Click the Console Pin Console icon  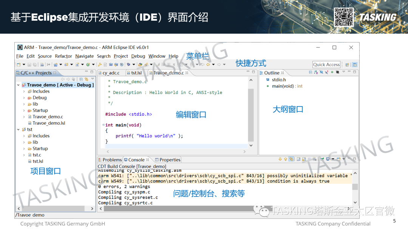[x=322, y=159]
